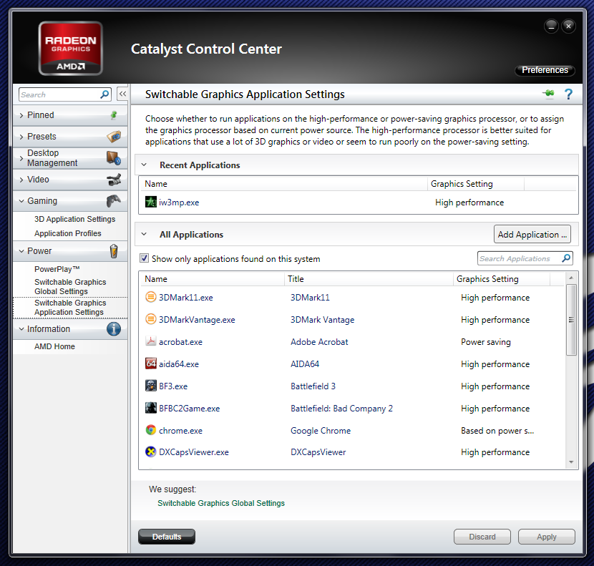This screenshot has height=566, width=594.
Task: Click the sidebar search magnifier icon
Action: pyautogui.click(x=104, y=94)
